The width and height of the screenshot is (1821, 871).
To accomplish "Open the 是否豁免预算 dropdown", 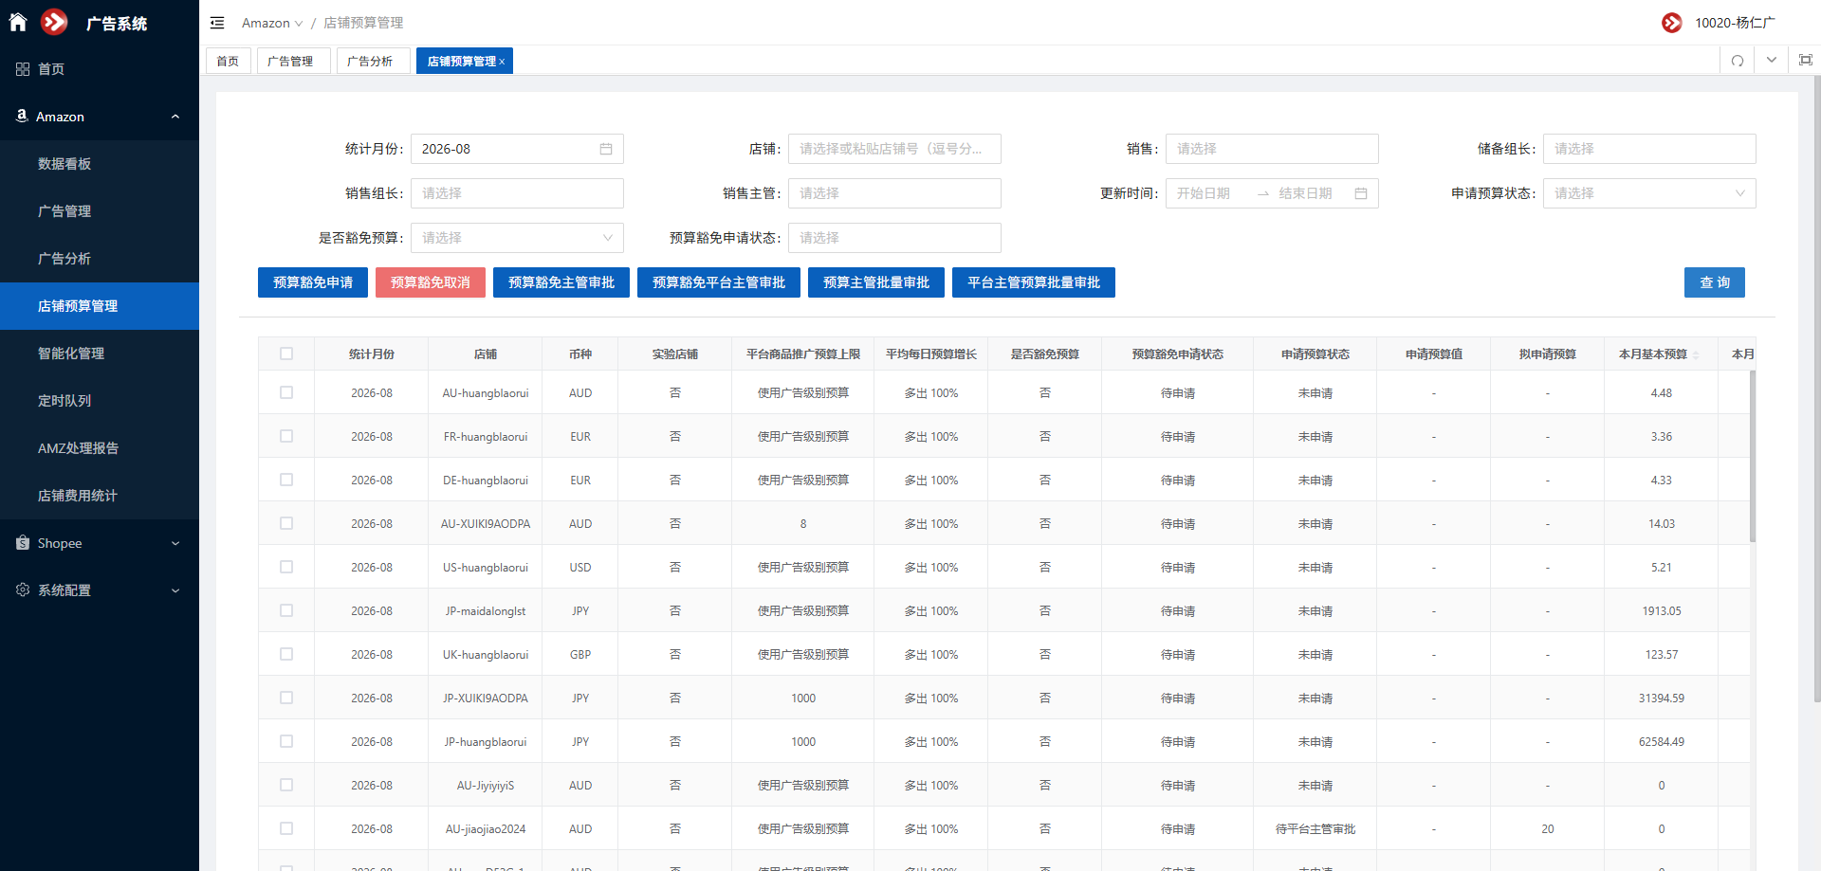I will pyautogui.click(x=517, y=238).
